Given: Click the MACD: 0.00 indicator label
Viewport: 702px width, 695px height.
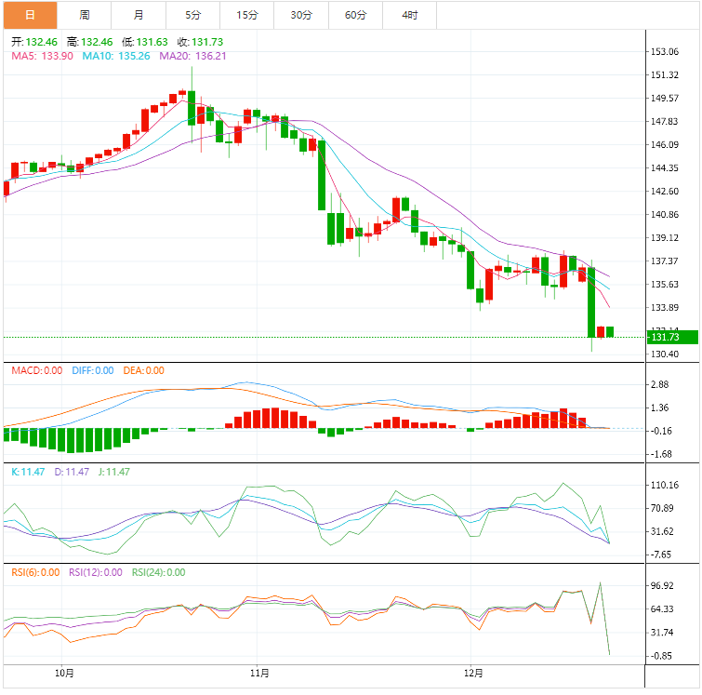Looking at the screenshot, I should (x=36, y=370).
